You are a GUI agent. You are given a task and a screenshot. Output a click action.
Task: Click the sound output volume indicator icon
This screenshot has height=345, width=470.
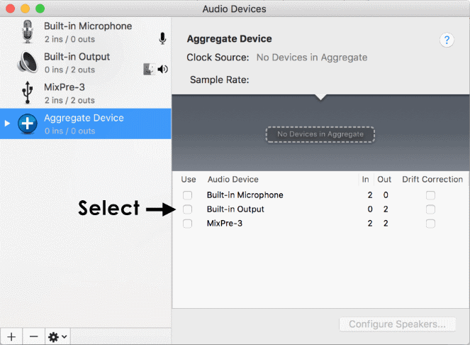[x=162, y=69]
